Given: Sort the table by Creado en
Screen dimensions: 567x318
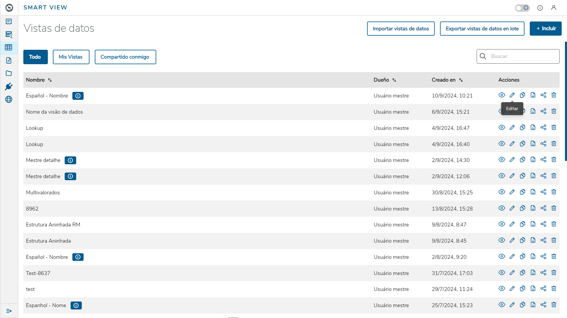Looking at the screenshot, I should pos(461,80).
